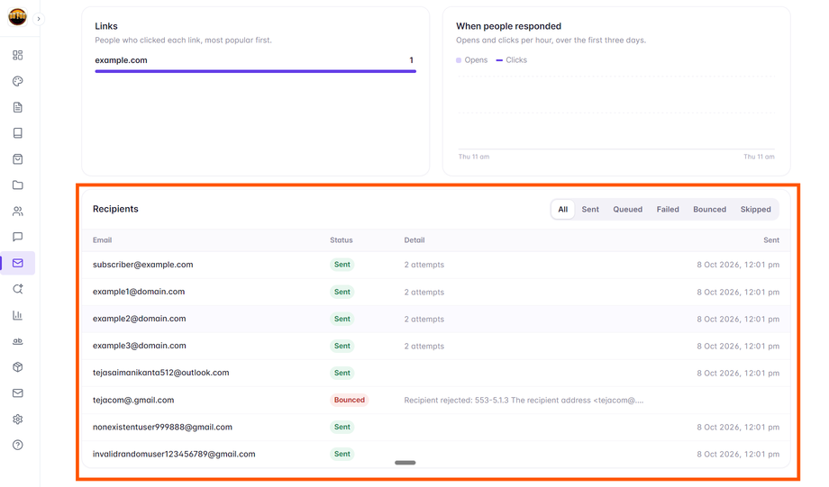The image size is (829, 487).
Task: Click the When people responded heading
Action: click(x=508, y=26)
